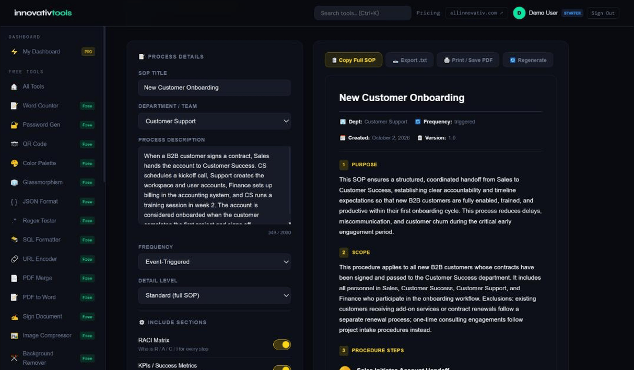Click the SQL Formatter icon
The width and height of the screenshot is (634, 370).
coord(14,240)
